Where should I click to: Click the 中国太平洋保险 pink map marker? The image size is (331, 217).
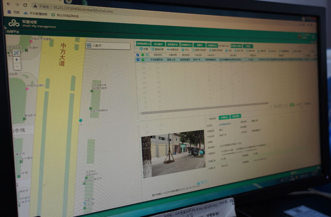pos(31,41)
